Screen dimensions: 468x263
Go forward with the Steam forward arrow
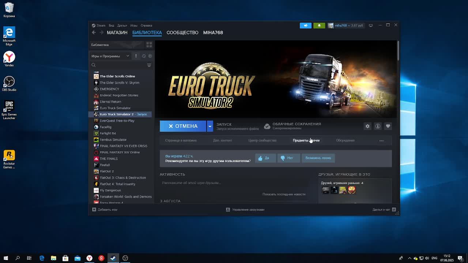[x=102, y=33]
